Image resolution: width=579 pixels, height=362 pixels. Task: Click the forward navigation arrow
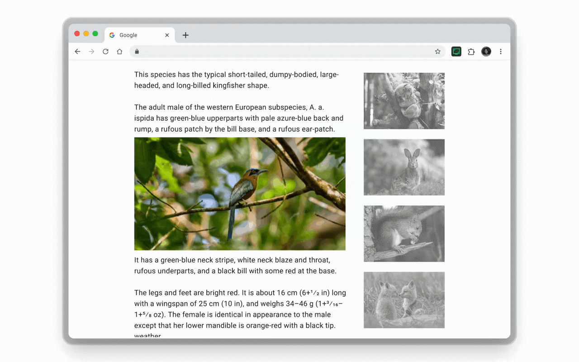91,51
